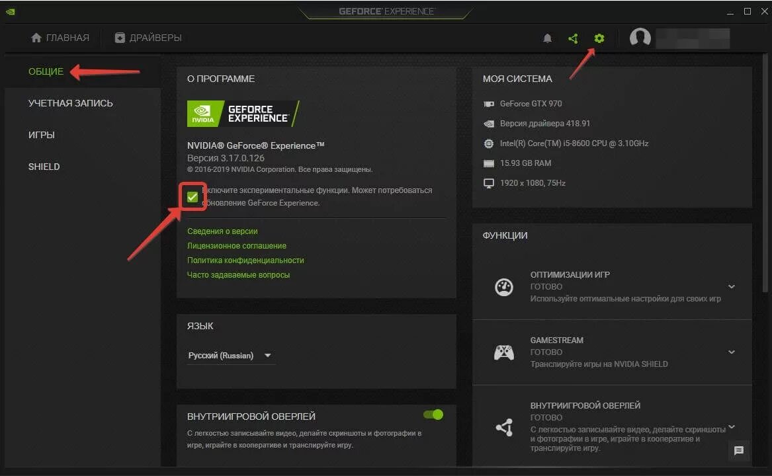Click the GPU icon beside GeForce GTX 970

pyautogui.click(x=488, y=104)
